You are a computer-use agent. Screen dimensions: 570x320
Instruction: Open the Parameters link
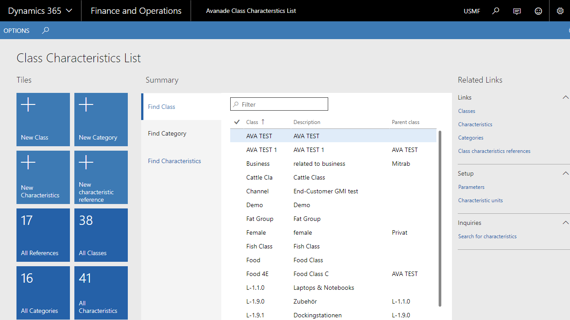point(471,187)
